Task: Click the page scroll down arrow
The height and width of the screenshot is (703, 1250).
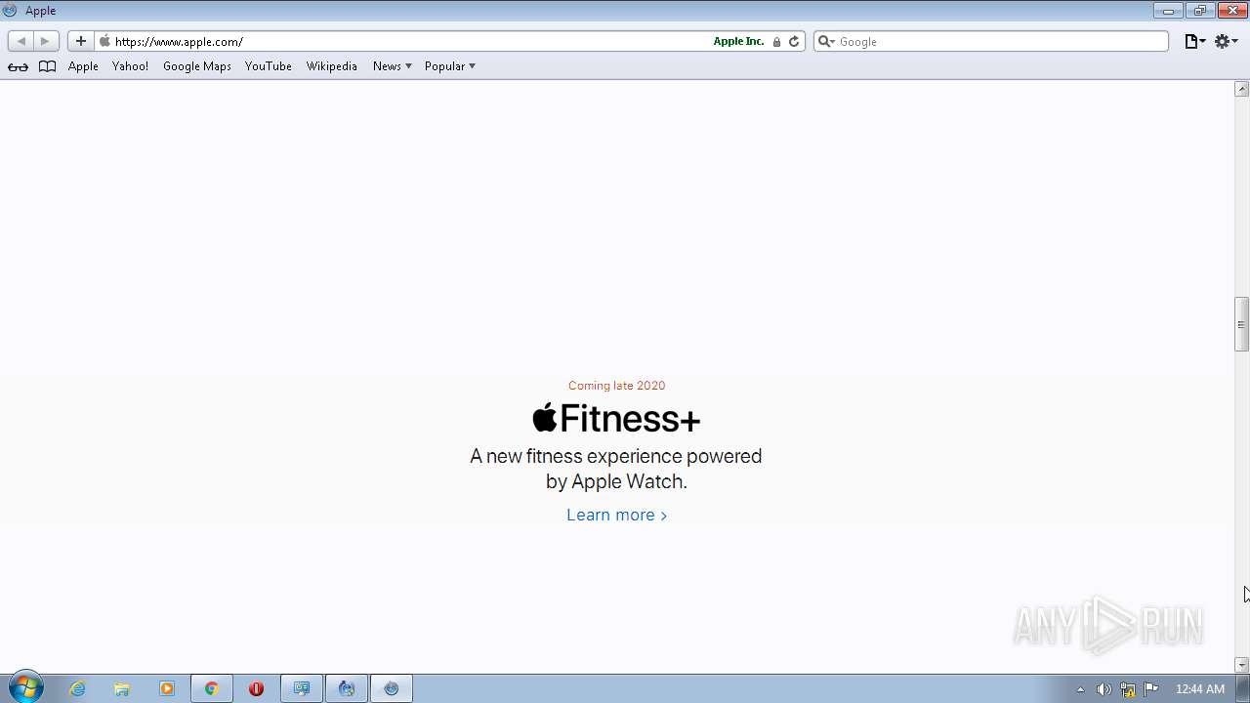Action: coord(1241,665)
